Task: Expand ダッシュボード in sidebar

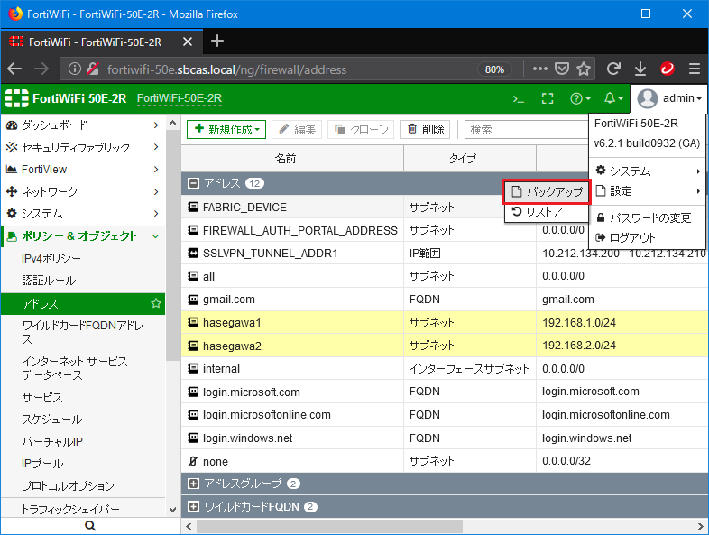Action: [x=83, y=125]
